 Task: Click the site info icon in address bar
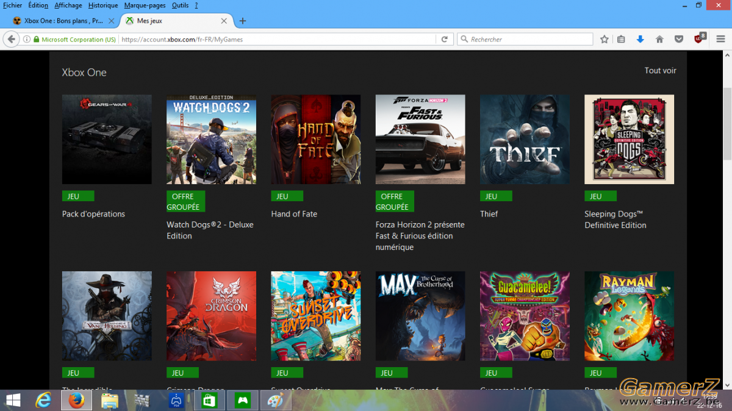point(27,39)
